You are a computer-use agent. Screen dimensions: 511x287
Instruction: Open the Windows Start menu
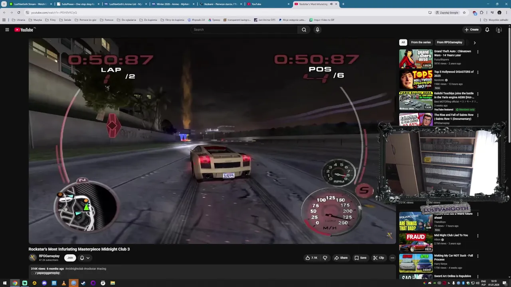5,283
